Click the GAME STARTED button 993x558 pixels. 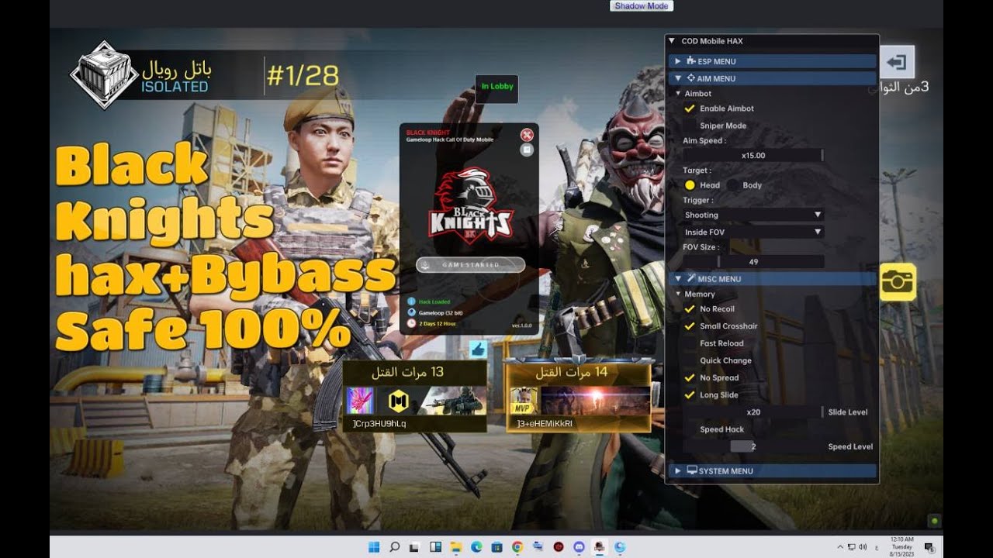point(471,265)
